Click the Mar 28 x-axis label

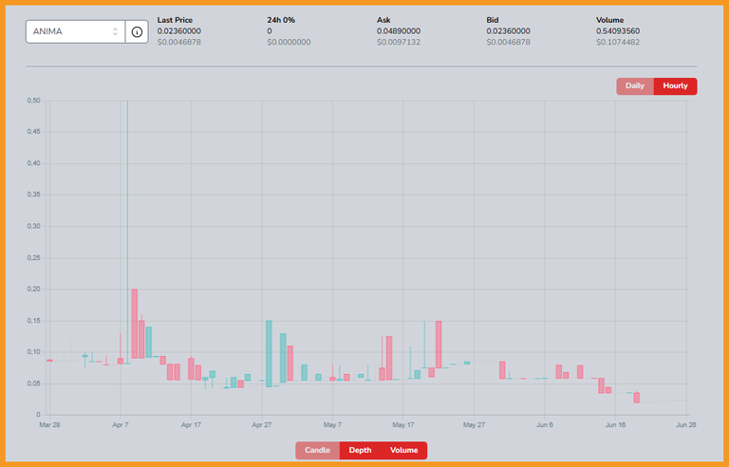49,424
